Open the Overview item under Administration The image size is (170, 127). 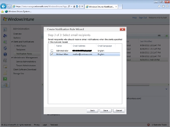(17, 34)
